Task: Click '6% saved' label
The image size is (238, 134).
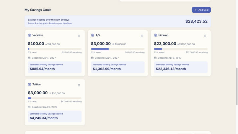Action: pos(32,101)
